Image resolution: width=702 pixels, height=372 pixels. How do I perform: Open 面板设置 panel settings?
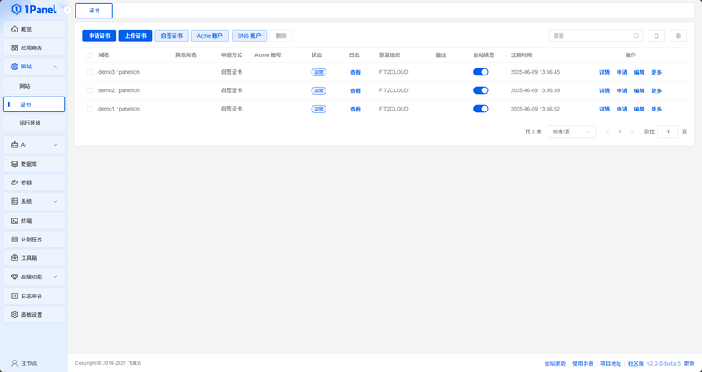pyautogui.click(x=34, y=315)
